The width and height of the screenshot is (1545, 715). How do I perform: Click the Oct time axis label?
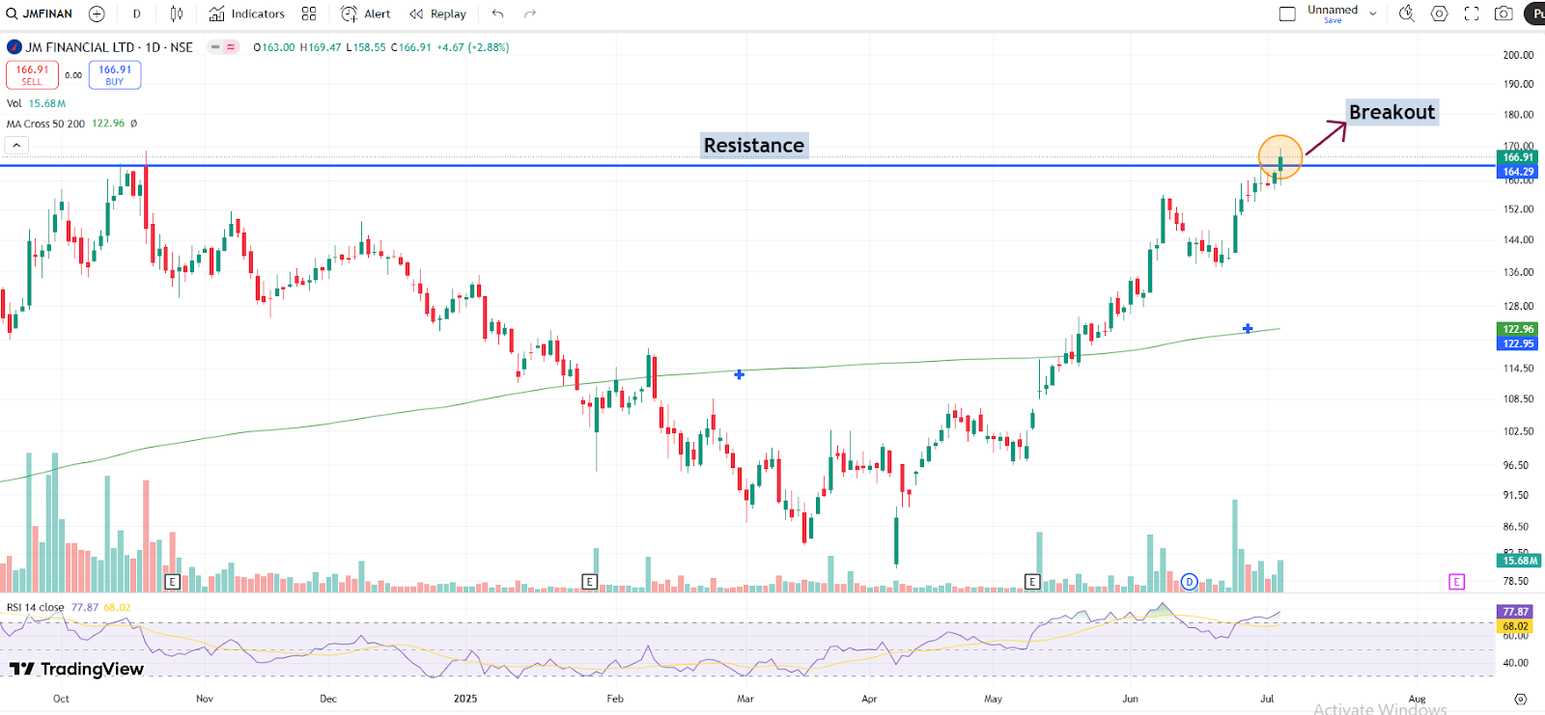(x=61, y=699)
